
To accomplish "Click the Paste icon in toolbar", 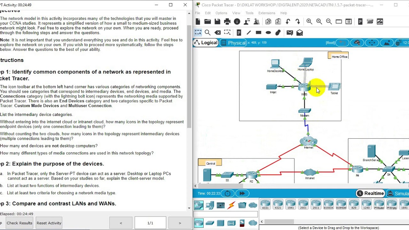I will click(x=278, y=21).
